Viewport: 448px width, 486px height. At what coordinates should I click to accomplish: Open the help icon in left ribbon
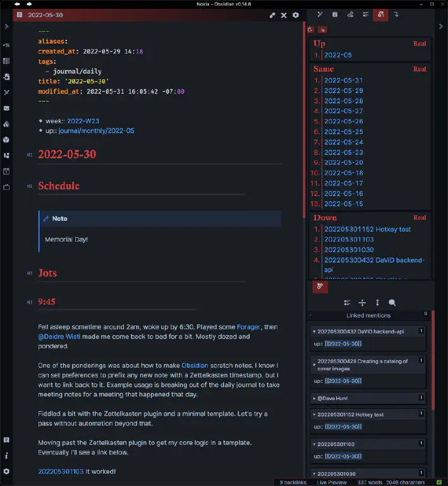[6, 456]
